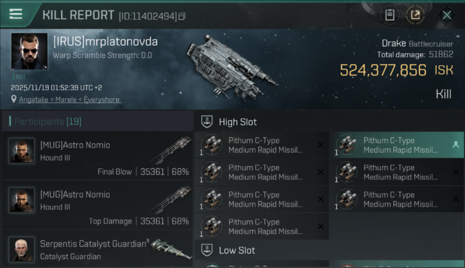Click the share kill report icon

coord(415,15)
